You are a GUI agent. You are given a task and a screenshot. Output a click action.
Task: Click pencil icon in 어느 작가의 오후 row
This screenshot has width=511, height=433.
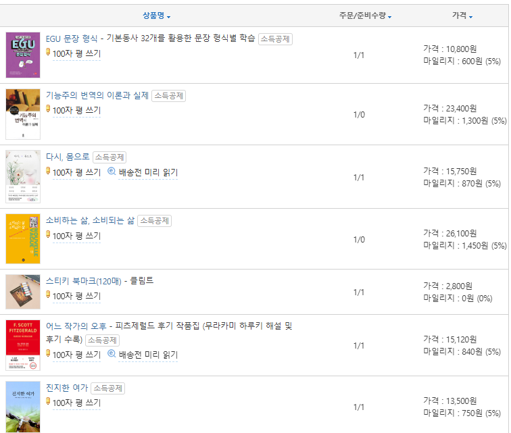click(x=48, y=353)
